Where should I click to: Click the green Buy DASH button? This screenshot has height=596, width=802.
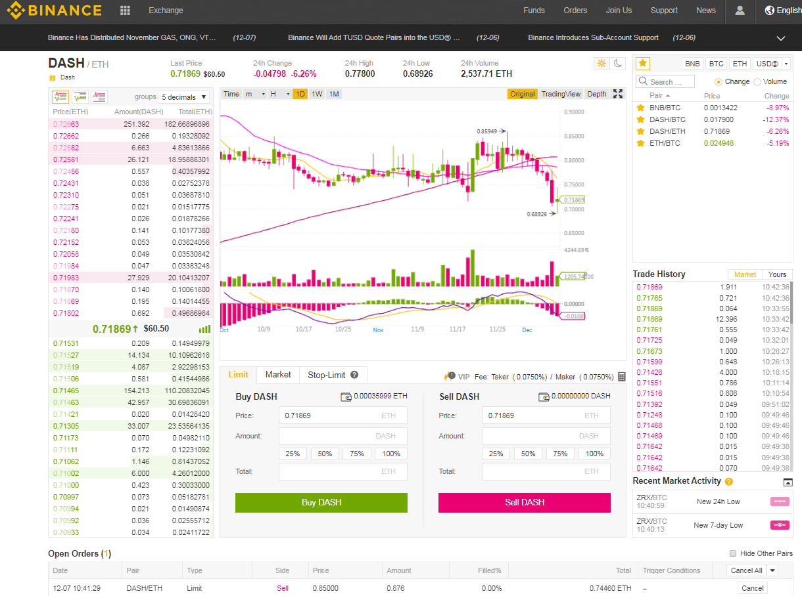tap(321, 503)
